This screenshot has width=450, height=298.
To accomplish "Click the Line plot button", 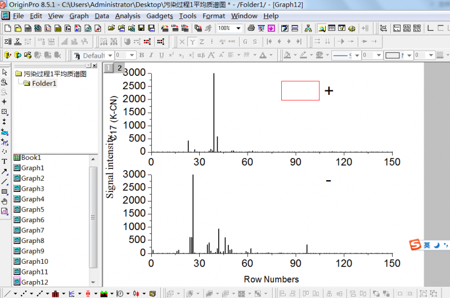I will click(x=8, y=294).
